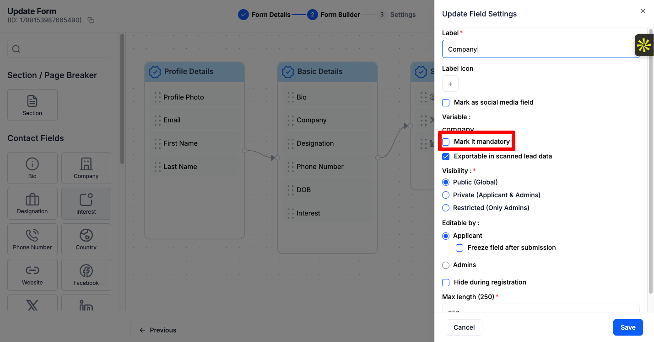Select Public (Global) visibility option
The image size is (654, 342).
(446, 182)
